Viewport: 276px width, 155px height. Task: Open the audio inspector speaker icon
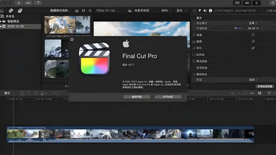click(205, 11)
